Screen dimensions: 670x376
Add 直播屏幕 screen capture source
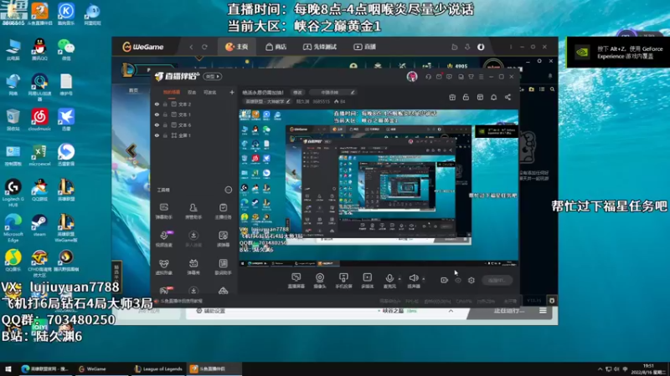tap(296, 281)
